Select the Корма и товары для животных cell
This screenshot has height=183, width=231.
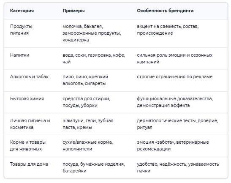28,145
